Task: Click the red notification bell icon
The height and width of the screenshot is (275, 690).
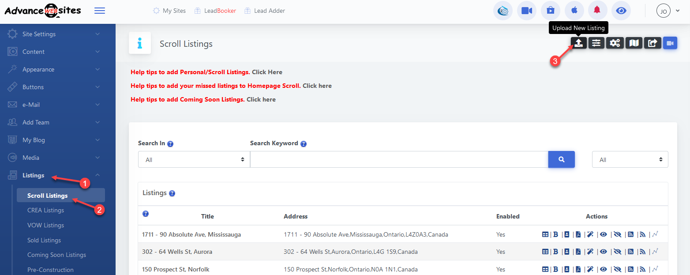Action: (x=597, y=11)
